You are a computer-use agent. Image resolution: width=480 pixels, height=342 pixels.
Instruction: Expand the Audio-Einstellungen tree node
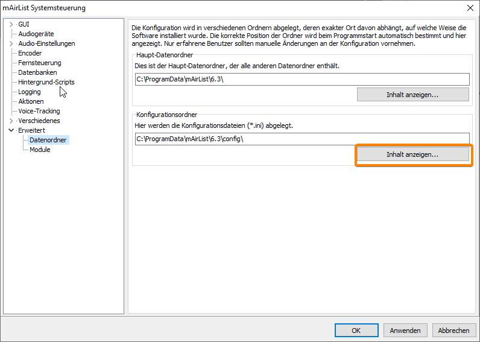(11, 43)
